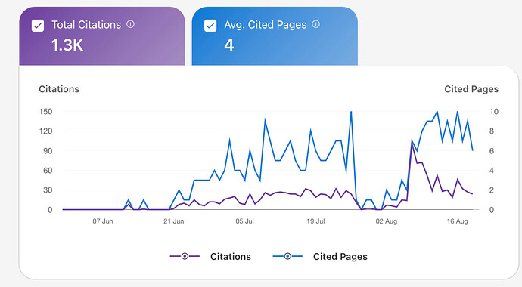The image size is (522, 287).
Task: Click the purple Citations legend marker
Action: 185,256
